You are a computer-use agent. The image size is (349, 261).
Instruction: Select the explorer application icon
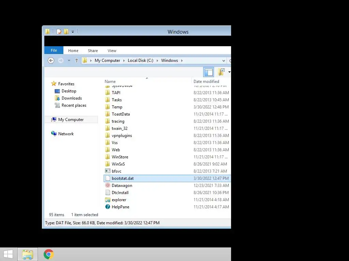[107, 200]
